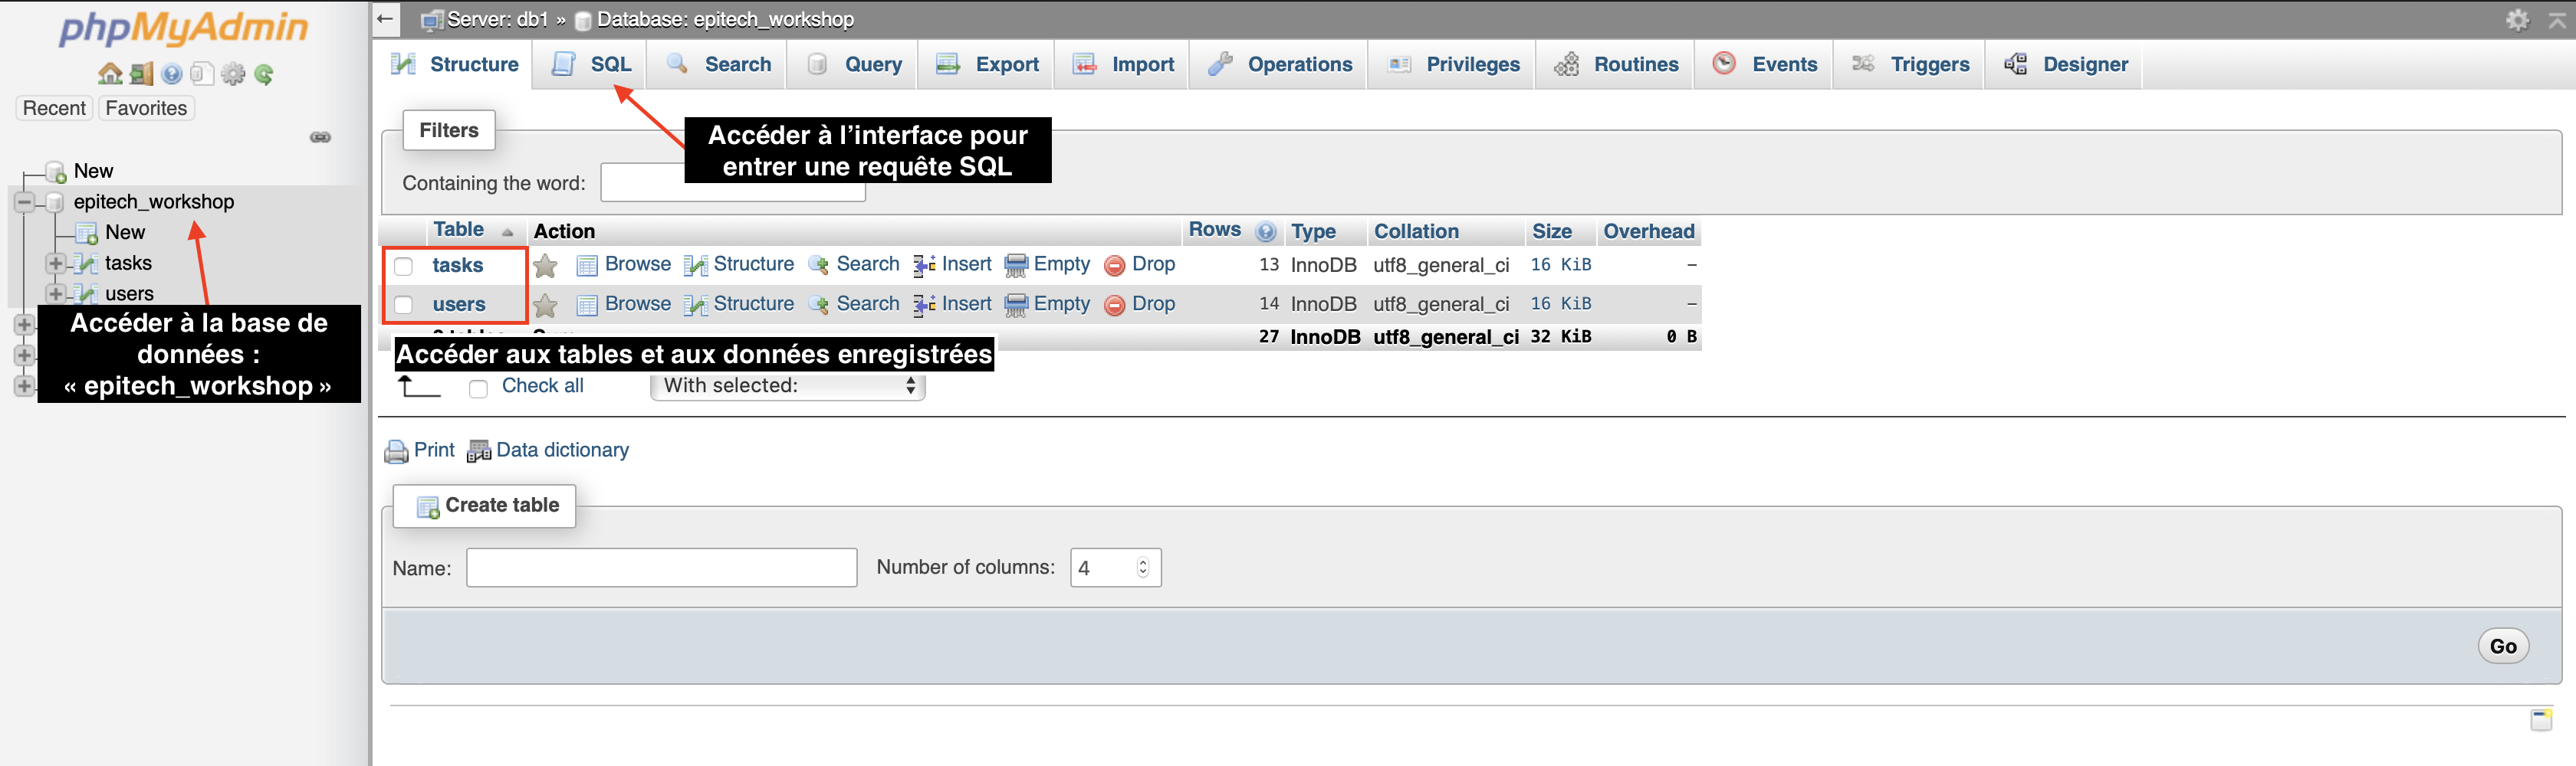Reload navigation panel with green refresh icon

[x=264, y=74]
